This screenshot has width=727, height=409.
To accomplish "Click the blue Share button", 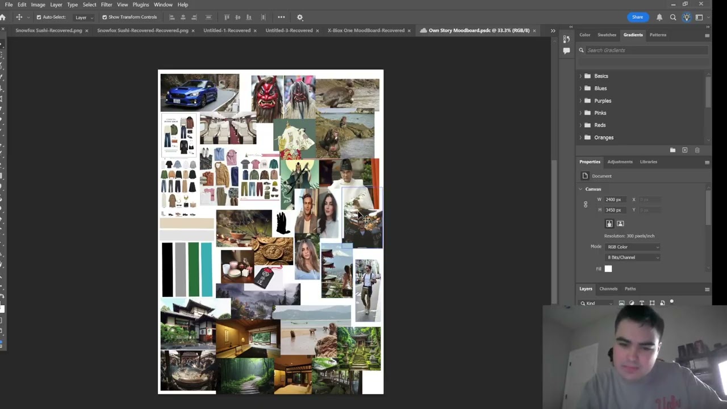I will coord(637,17).
